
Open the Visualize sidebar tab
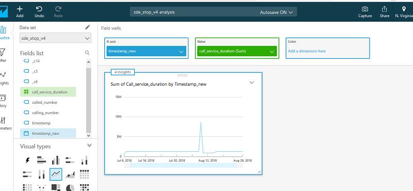point(4,33)
